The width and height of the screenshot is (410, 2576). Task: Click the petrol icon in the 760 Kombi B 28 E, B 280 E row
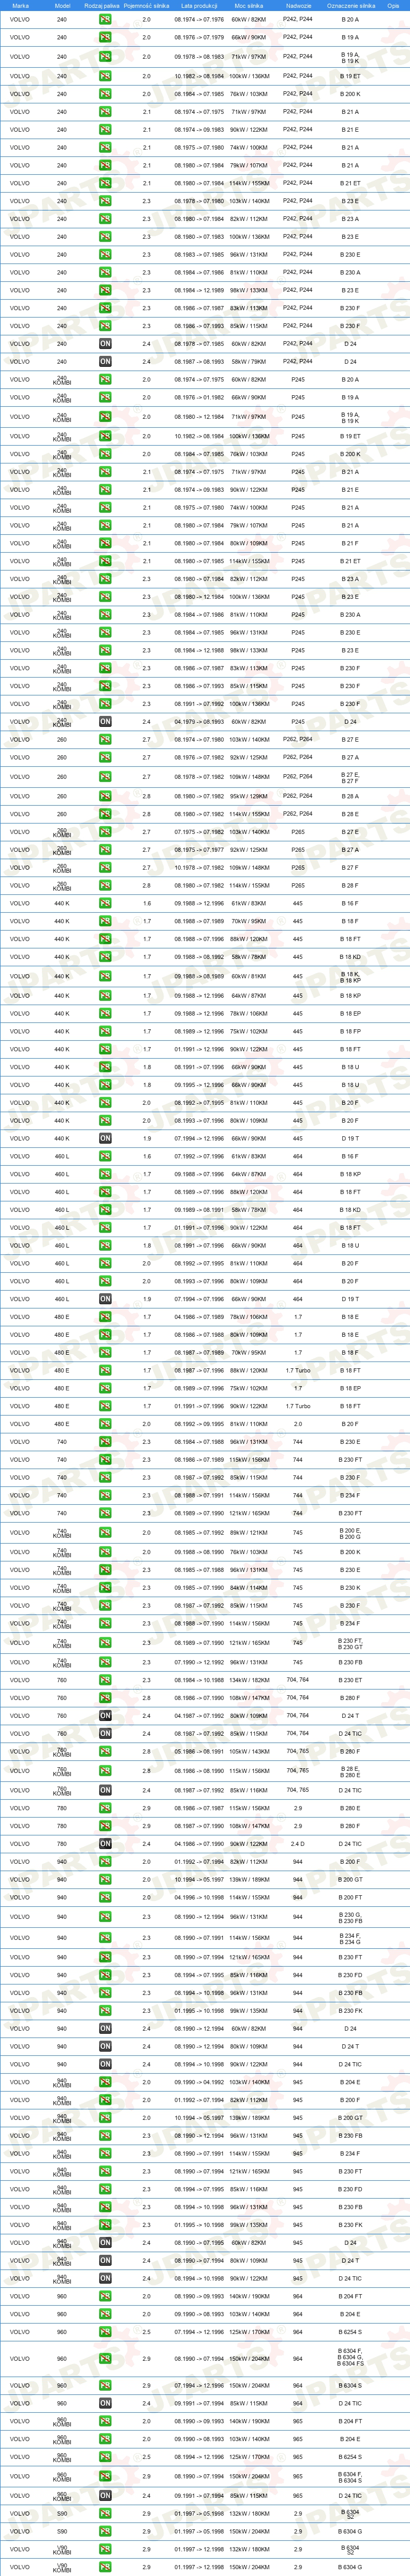(105, 1771)
